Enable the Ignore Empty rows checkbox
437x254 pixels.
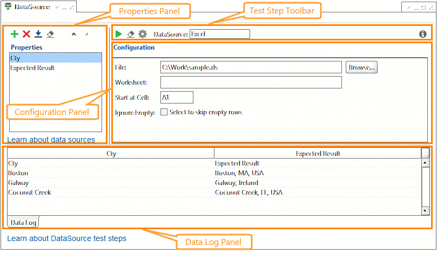(x=164, y=112)
